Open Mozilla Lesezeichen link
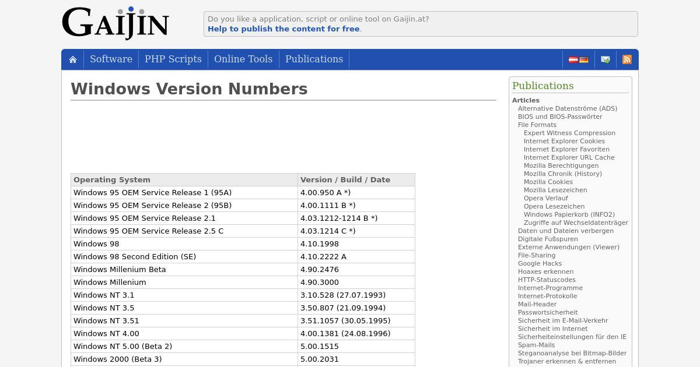 click(555, 190)
